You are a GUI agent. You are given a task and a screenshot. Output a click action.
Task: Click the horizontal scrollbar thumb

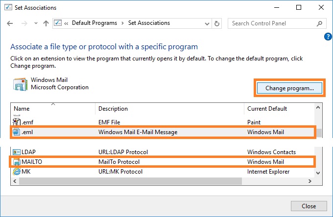130,181
